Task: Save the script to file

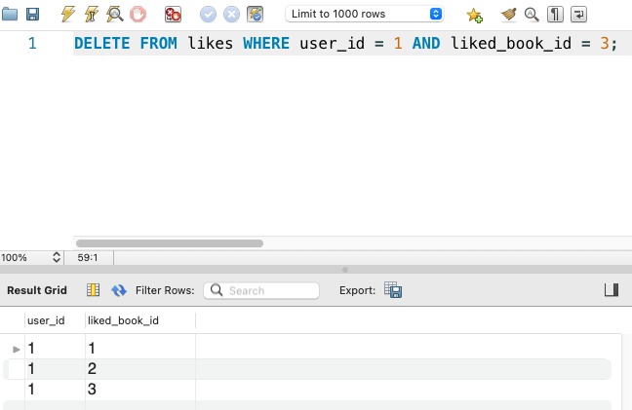Action: [32, 14]
